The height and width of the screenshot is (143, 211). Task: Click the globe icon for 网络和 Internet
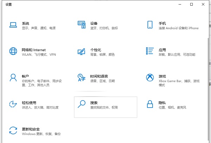point(13,52)
